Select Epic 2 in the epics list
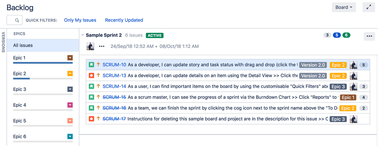 [19, 74]
